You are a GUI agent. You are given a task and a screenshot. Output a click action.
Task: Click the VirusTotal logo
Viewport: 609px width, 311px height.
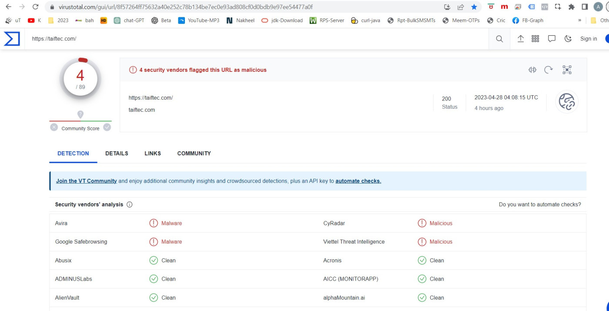12,39
